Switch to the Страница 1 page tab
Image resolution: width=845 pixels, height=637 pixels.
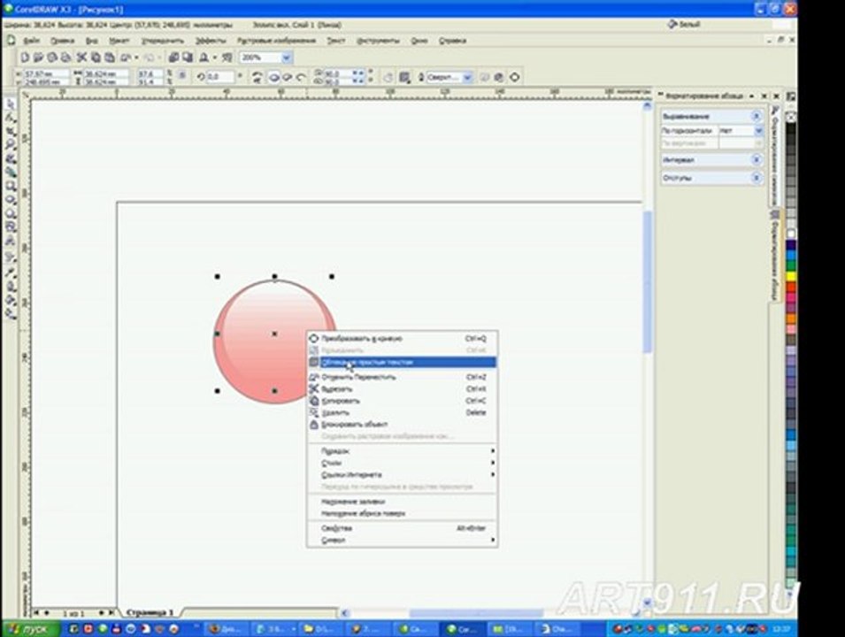(150, 613)
